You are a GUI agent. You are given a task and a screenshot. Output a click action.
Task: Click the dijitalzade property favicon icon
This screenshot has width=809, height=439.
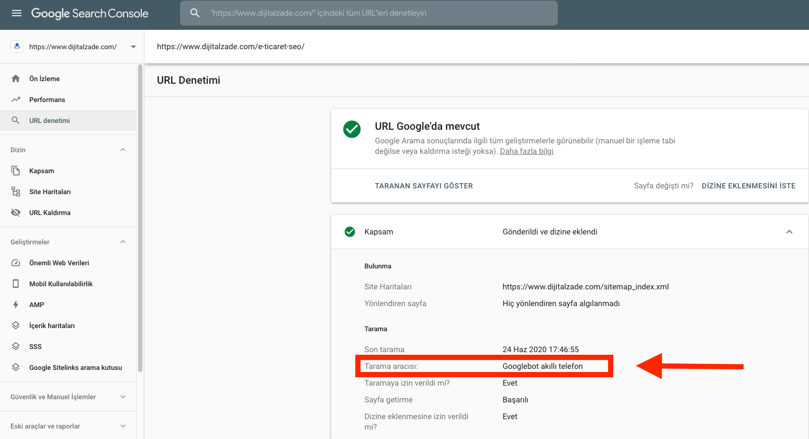pyautogui.click(x=17, y=47)
